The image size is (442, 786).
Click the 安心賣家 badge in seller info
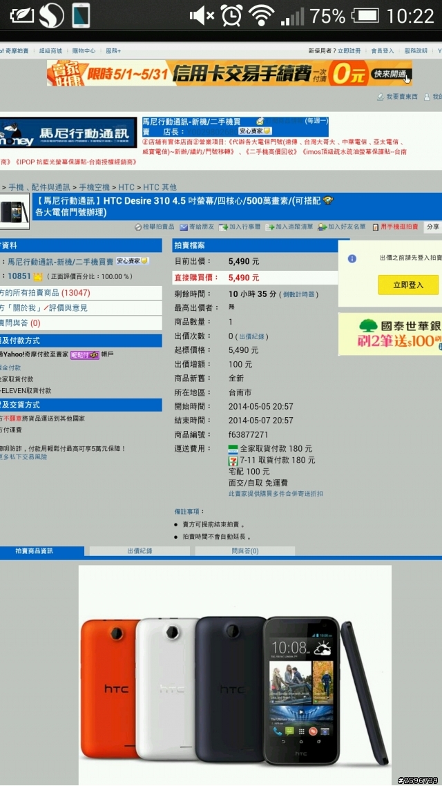point(133,261)
